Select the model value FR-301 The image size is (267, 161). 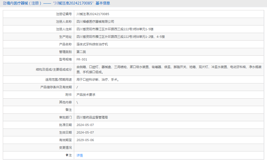[82, 59]
